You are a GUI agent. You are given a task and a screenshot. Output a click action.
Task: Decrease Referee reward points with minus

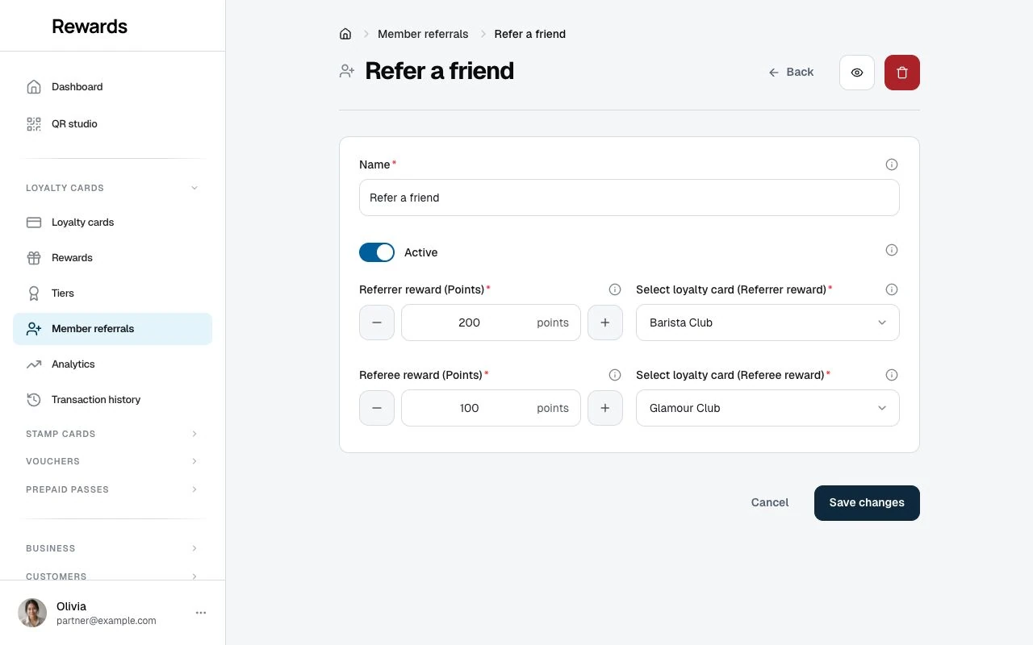point(377,408)
